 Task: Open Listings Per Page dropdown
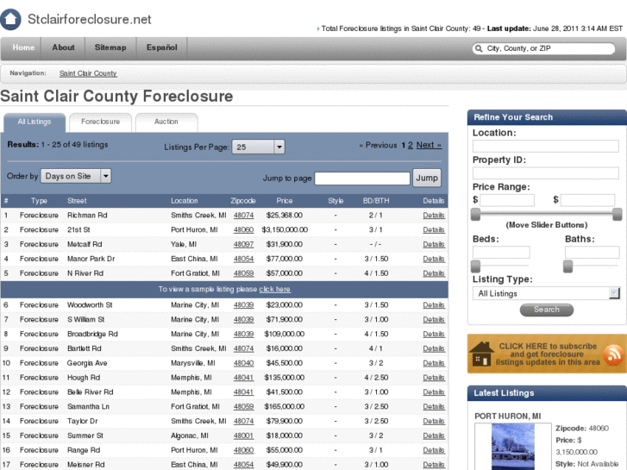pyautogui.click(x=259, y=147)
